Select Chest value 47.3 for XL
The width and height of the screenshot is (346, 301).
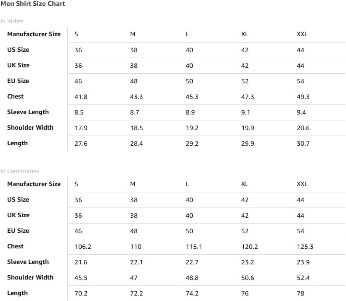pyautogui.click(x=248, y=97)
